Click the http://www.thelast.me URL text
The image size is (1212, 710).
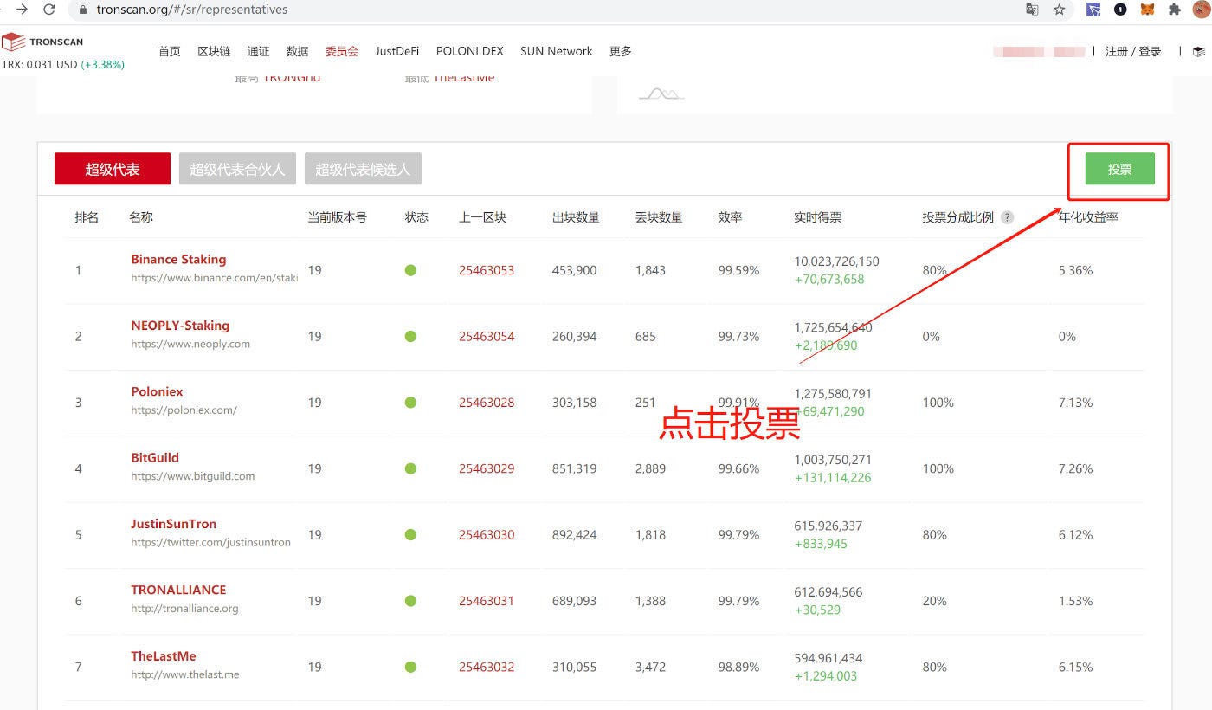pyautogui.click(x=185, y=674)
